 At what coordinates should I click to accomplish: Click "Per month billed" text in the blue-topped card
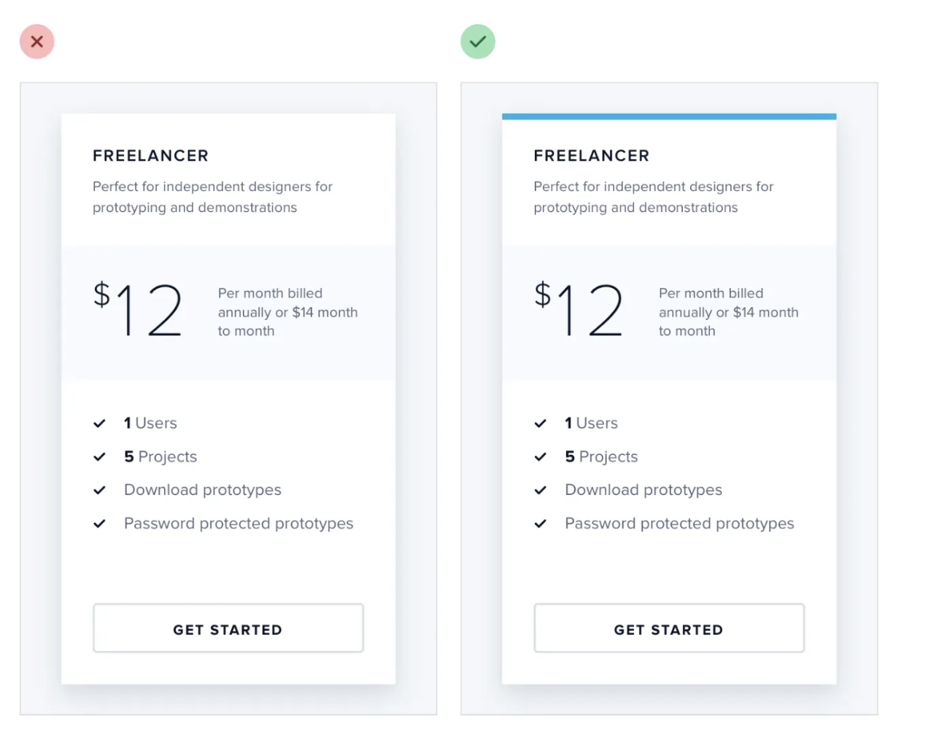711,293
